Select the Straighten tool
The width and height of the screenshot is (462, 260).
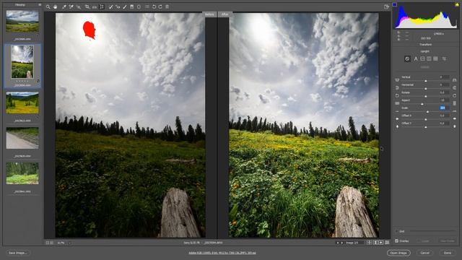pos(95,6)
